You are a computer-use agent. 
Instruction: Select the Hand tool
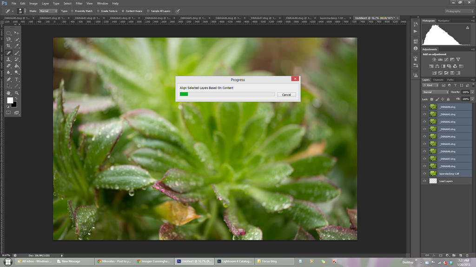[x=8, y=93]
